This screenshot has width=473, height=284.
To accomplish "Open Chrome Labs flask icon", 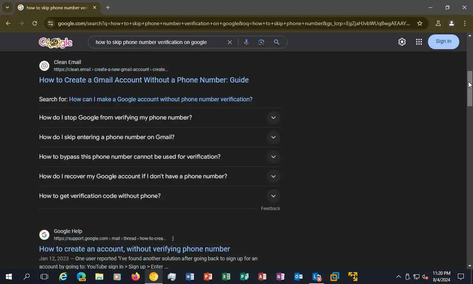I will click(438, 23).
